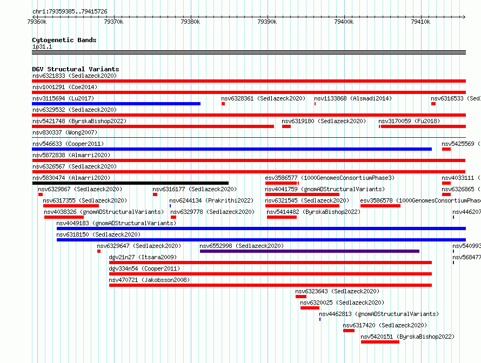Open the nsv6326865 label near right edge
Screen dimensions: 481x363
[x=462, y=189]
